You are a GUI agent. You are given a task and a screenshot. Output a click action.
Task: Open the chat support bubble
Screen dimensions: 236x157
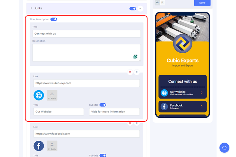pyautogui.click(x=224, y=148)
